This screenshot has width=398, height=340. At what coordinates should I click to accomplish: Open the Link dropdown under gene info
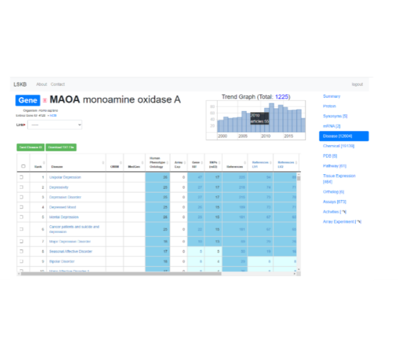tap(55, 125)
